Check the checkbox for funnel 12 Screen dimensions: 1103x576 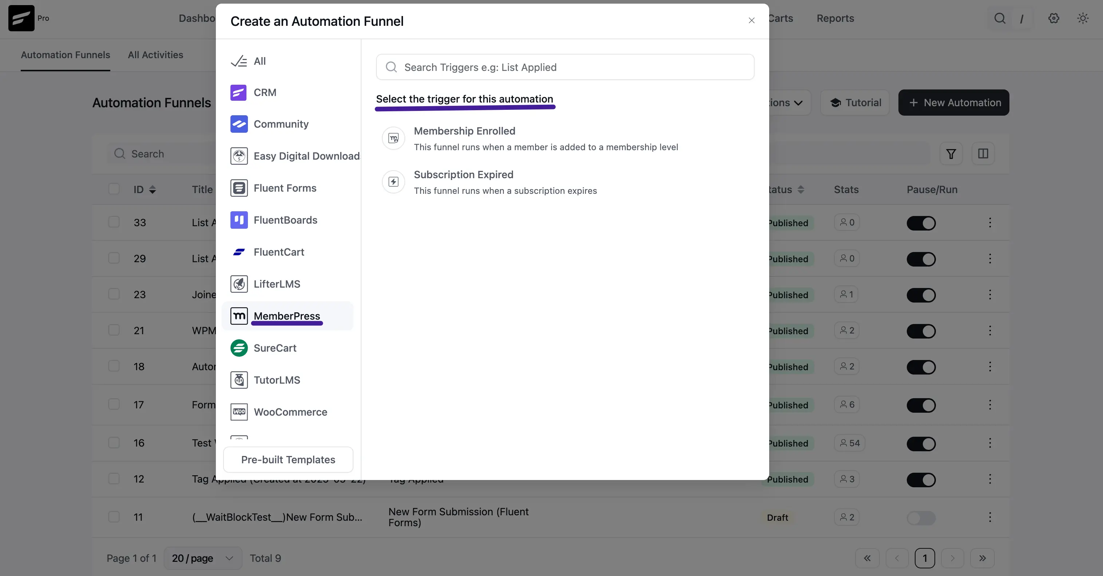click(114, 479)
